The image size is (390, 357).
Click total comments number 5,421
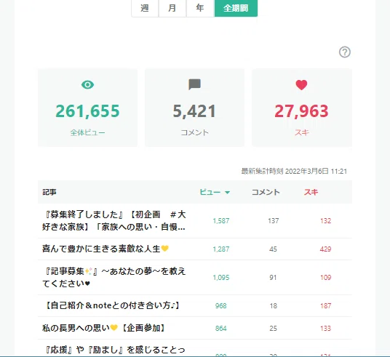click(x=194, y=111)
